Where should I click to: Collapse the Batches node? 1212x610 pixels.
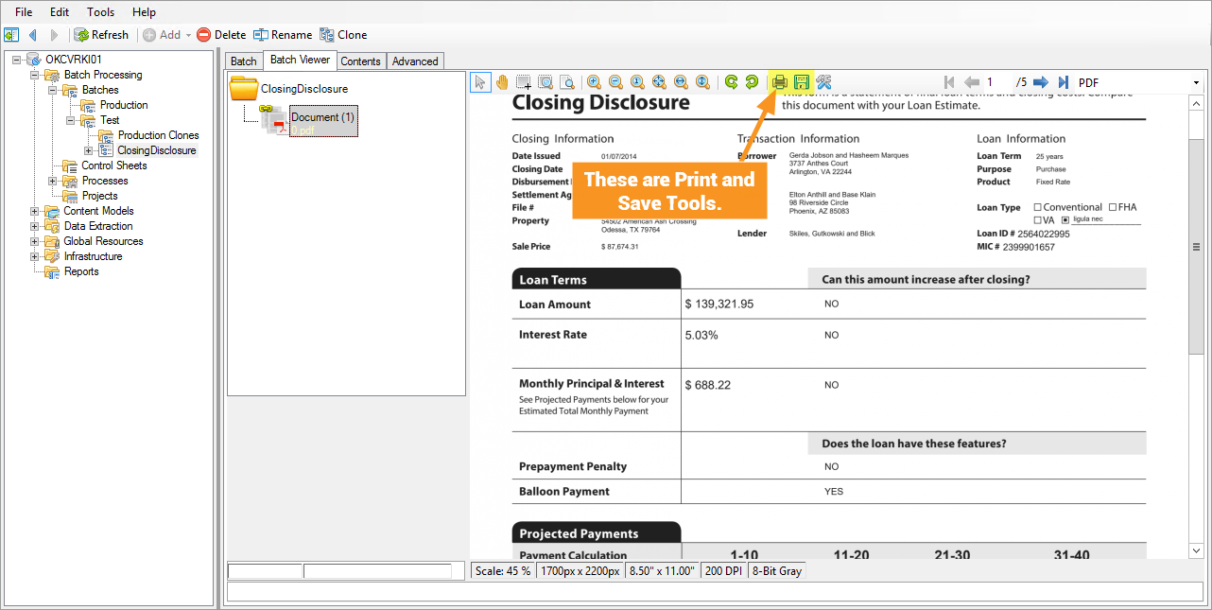coord(53,90)
